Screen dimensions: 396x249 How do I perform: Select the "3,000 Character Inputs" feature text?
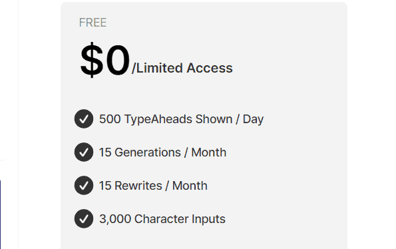coord(162,219)
